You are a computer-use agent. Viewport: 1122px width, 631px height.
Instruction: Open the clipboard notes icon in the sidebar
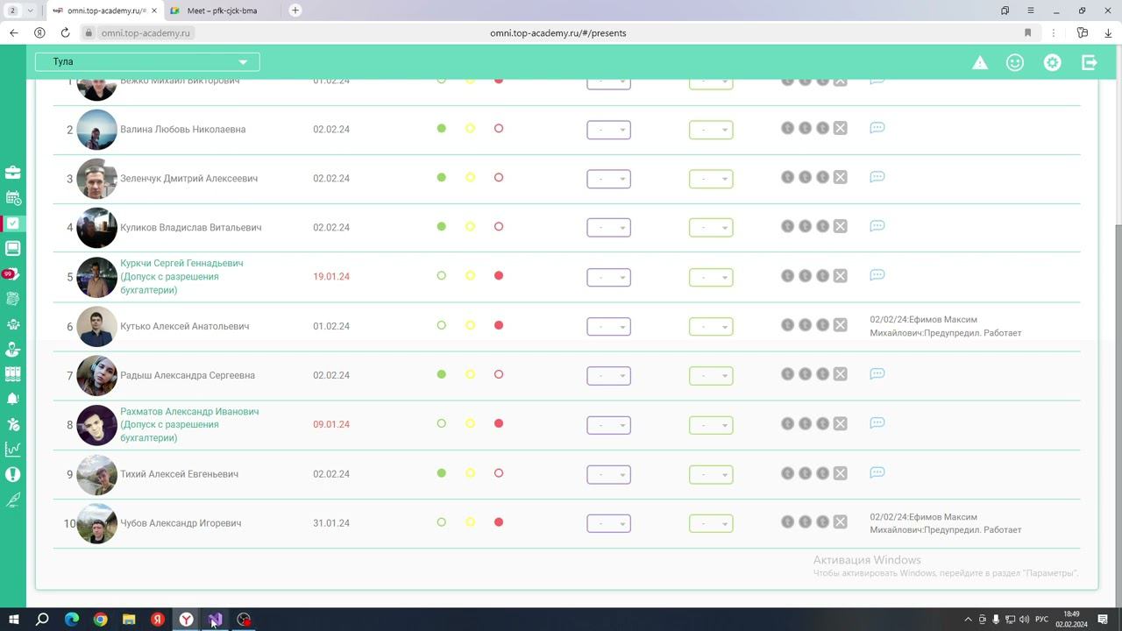coord(13,299)
